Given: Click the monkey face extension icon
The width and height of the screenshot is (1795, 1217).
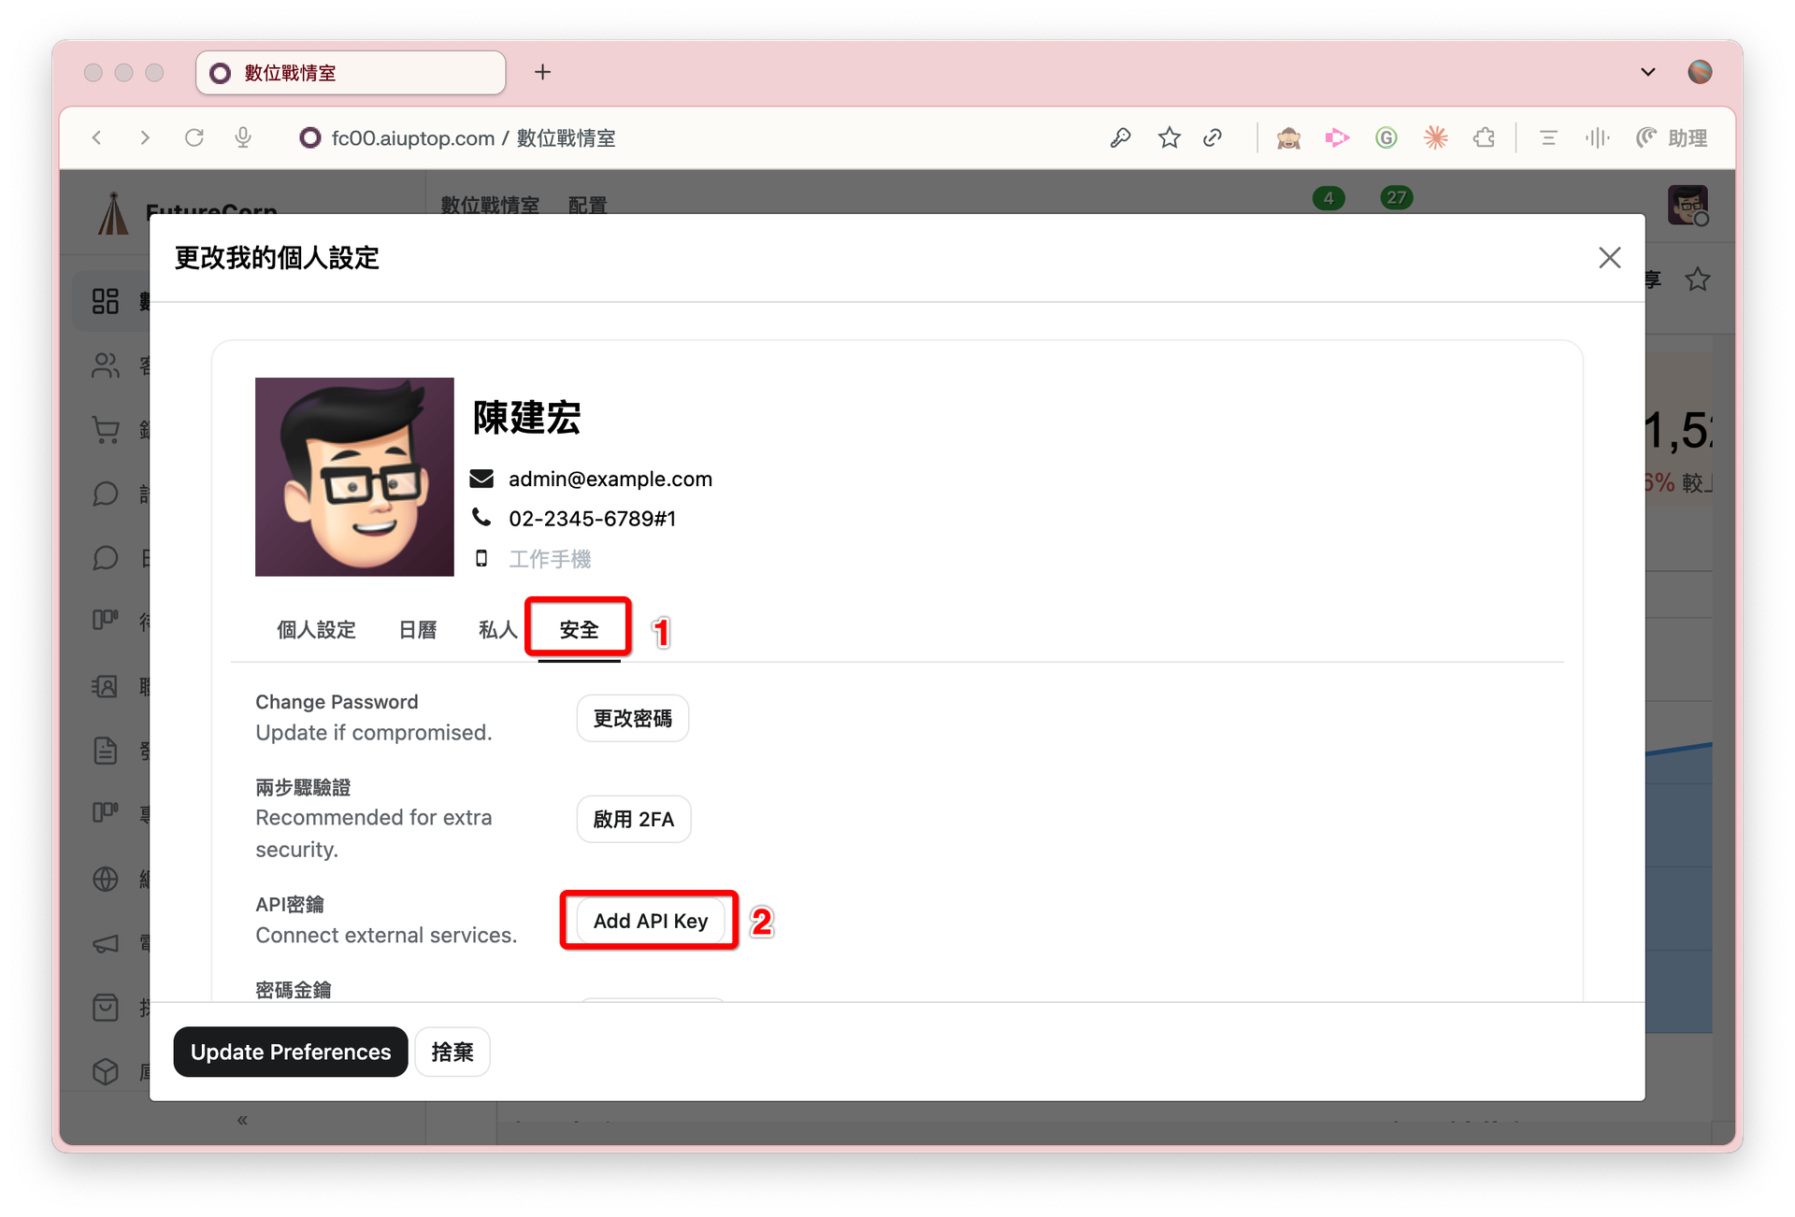Looking at the screenshot, I should [1288, 138].
